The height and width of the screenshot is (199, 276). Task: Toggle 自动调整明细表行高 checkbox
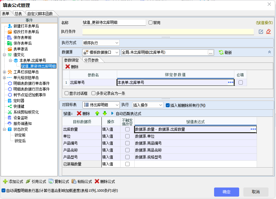[3, 190]
